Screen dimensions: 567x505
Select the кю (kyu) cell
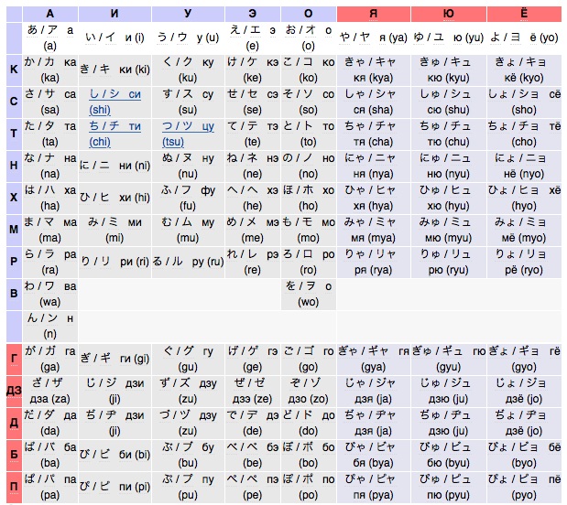[449, 70]
